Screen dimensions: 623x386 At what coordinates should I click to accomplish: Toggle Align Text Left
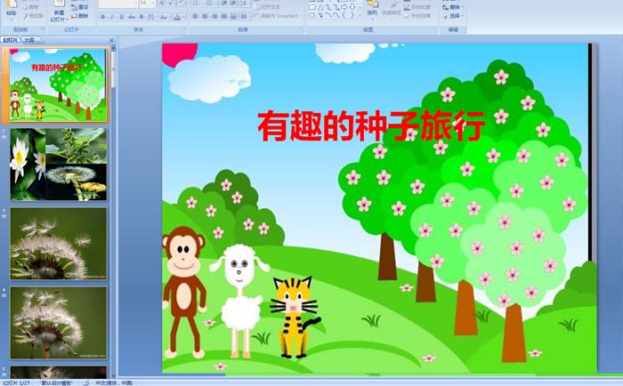click(195, 16)
